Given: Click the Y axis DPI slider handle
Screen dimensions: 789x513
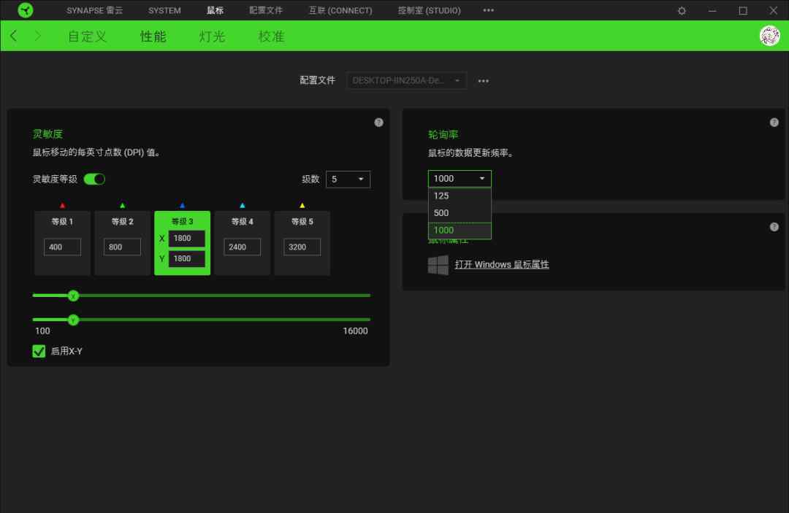Looking at the screenshot, I should click(74, 320).
